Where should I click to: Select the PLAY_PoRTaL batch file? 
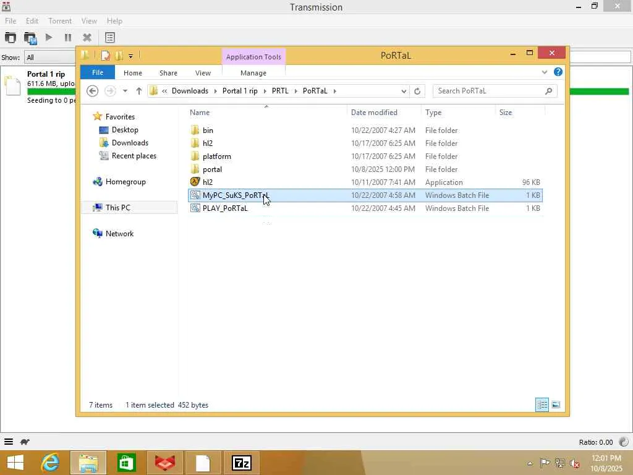[365, 208]
